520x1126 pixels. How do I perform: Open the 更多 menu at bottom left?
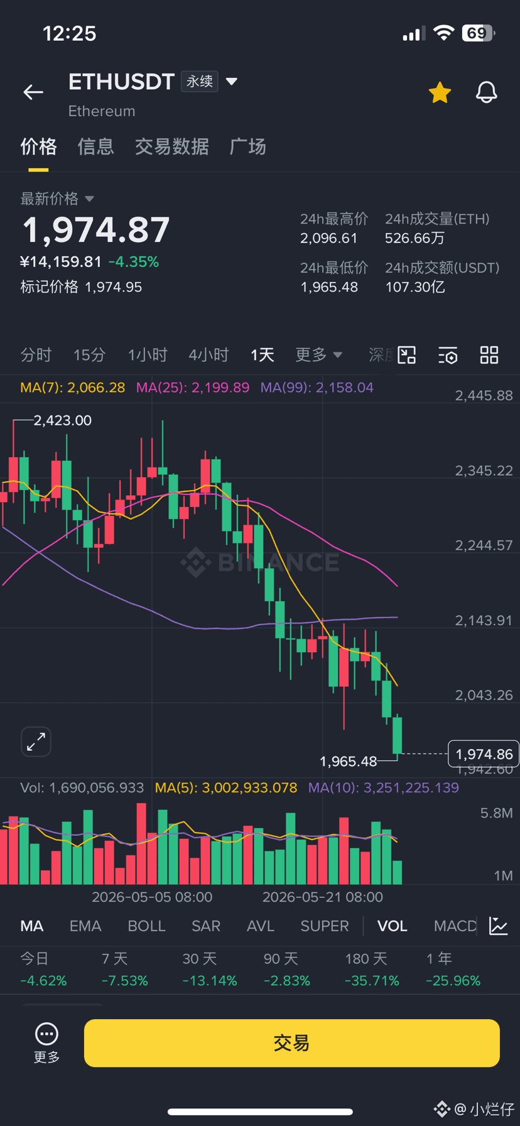[46, 1043]
